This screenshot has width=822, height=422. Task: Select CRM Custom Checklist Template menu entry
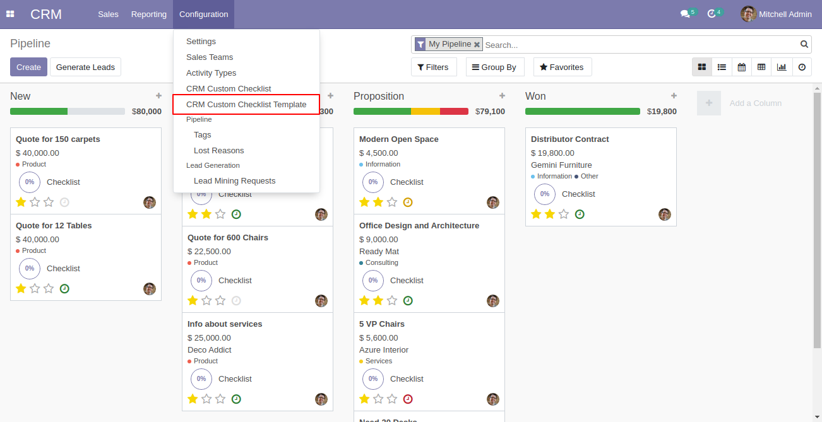click(x=246, y=105)
